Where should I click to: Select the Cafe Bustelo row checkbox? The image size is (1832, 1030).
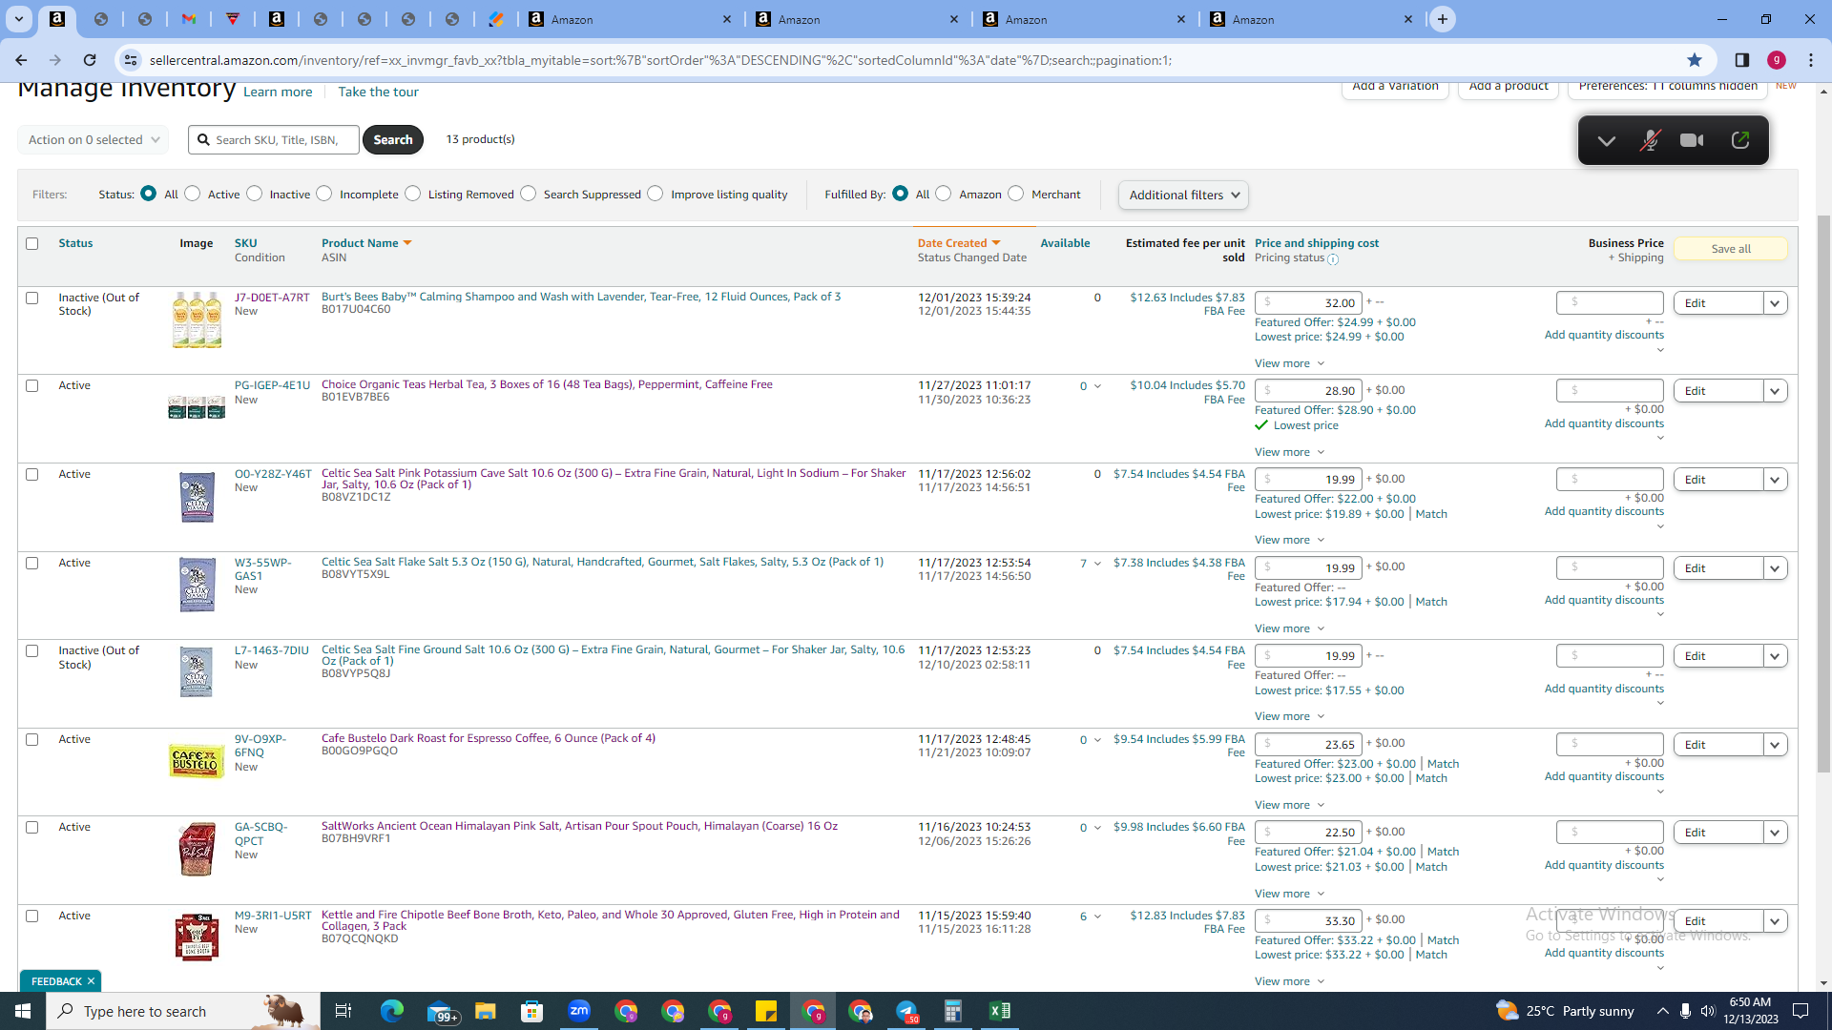click(x=32, y=739)
